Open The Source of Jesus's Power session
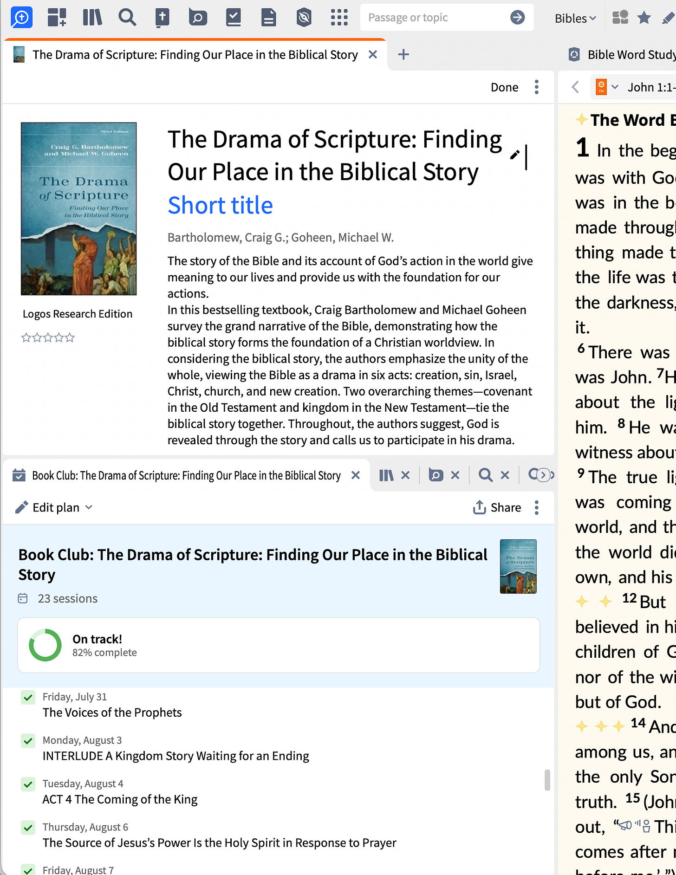The height and width of the screenshot is (875, 676). [220, 843]
